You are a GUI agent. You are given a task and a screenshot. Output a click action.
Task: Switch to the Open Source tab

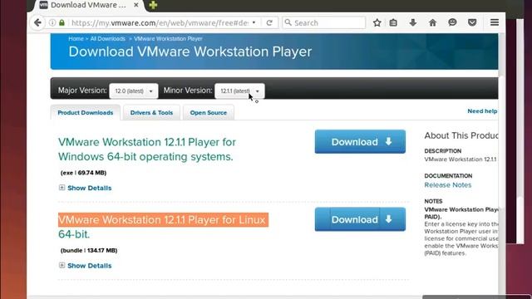[209, 113]
